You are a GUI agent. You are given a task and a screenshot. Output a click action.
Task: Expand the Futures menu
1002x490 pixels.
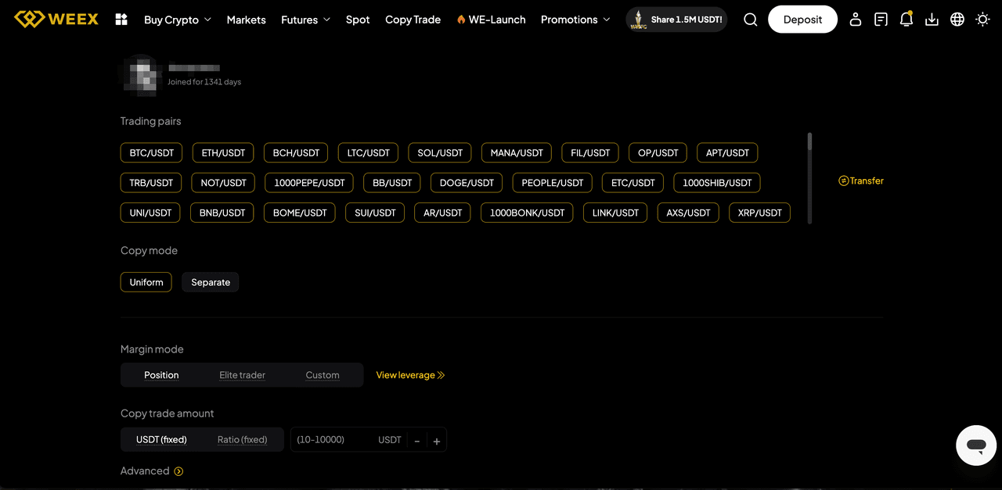pos(305,20)
